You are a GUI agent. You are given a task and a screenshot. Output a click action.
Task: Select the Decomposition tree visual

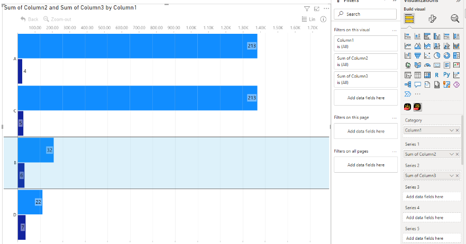(408, 85)
